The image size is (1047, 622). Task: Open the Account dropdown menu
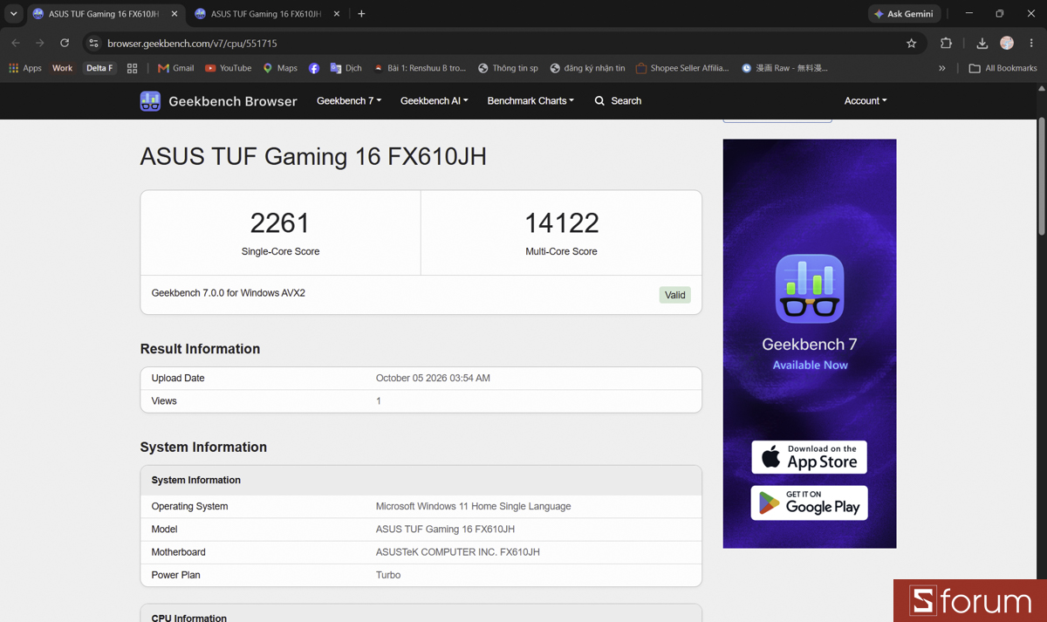(x=866, y=101)
